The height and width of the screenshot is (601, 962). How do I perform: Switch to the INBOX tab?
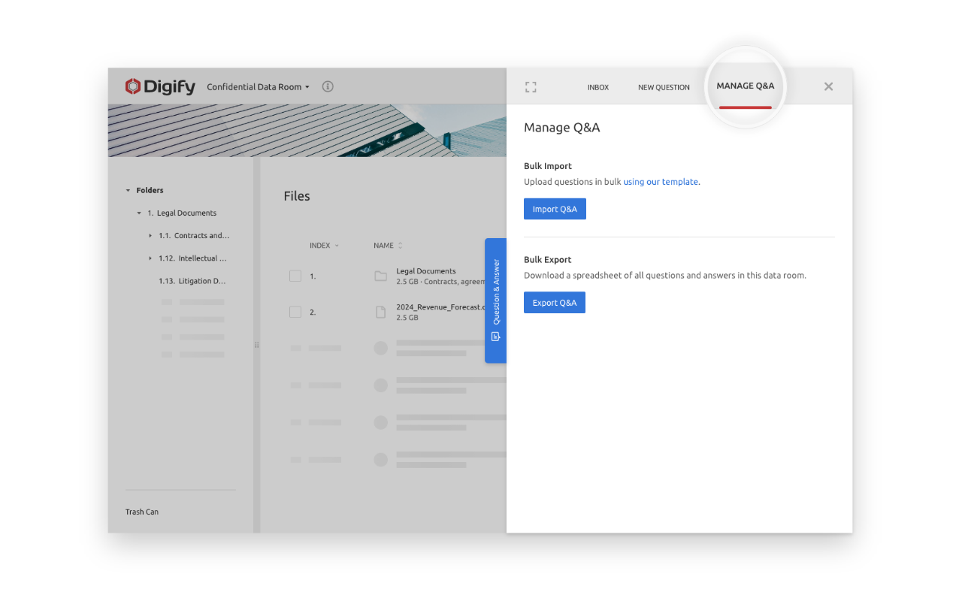point(597,87)
